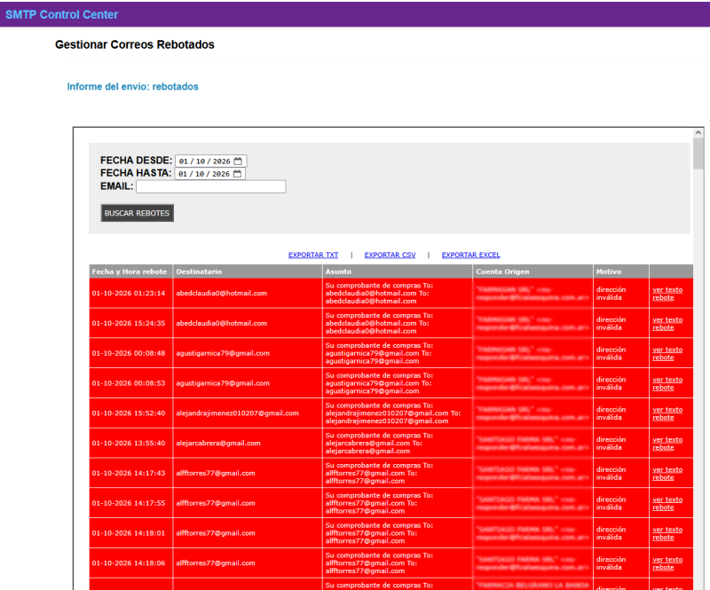Click the Gestionar Correos Rebotados heading
The height and width of the screenshot is (590, 710).
[135, 44]
